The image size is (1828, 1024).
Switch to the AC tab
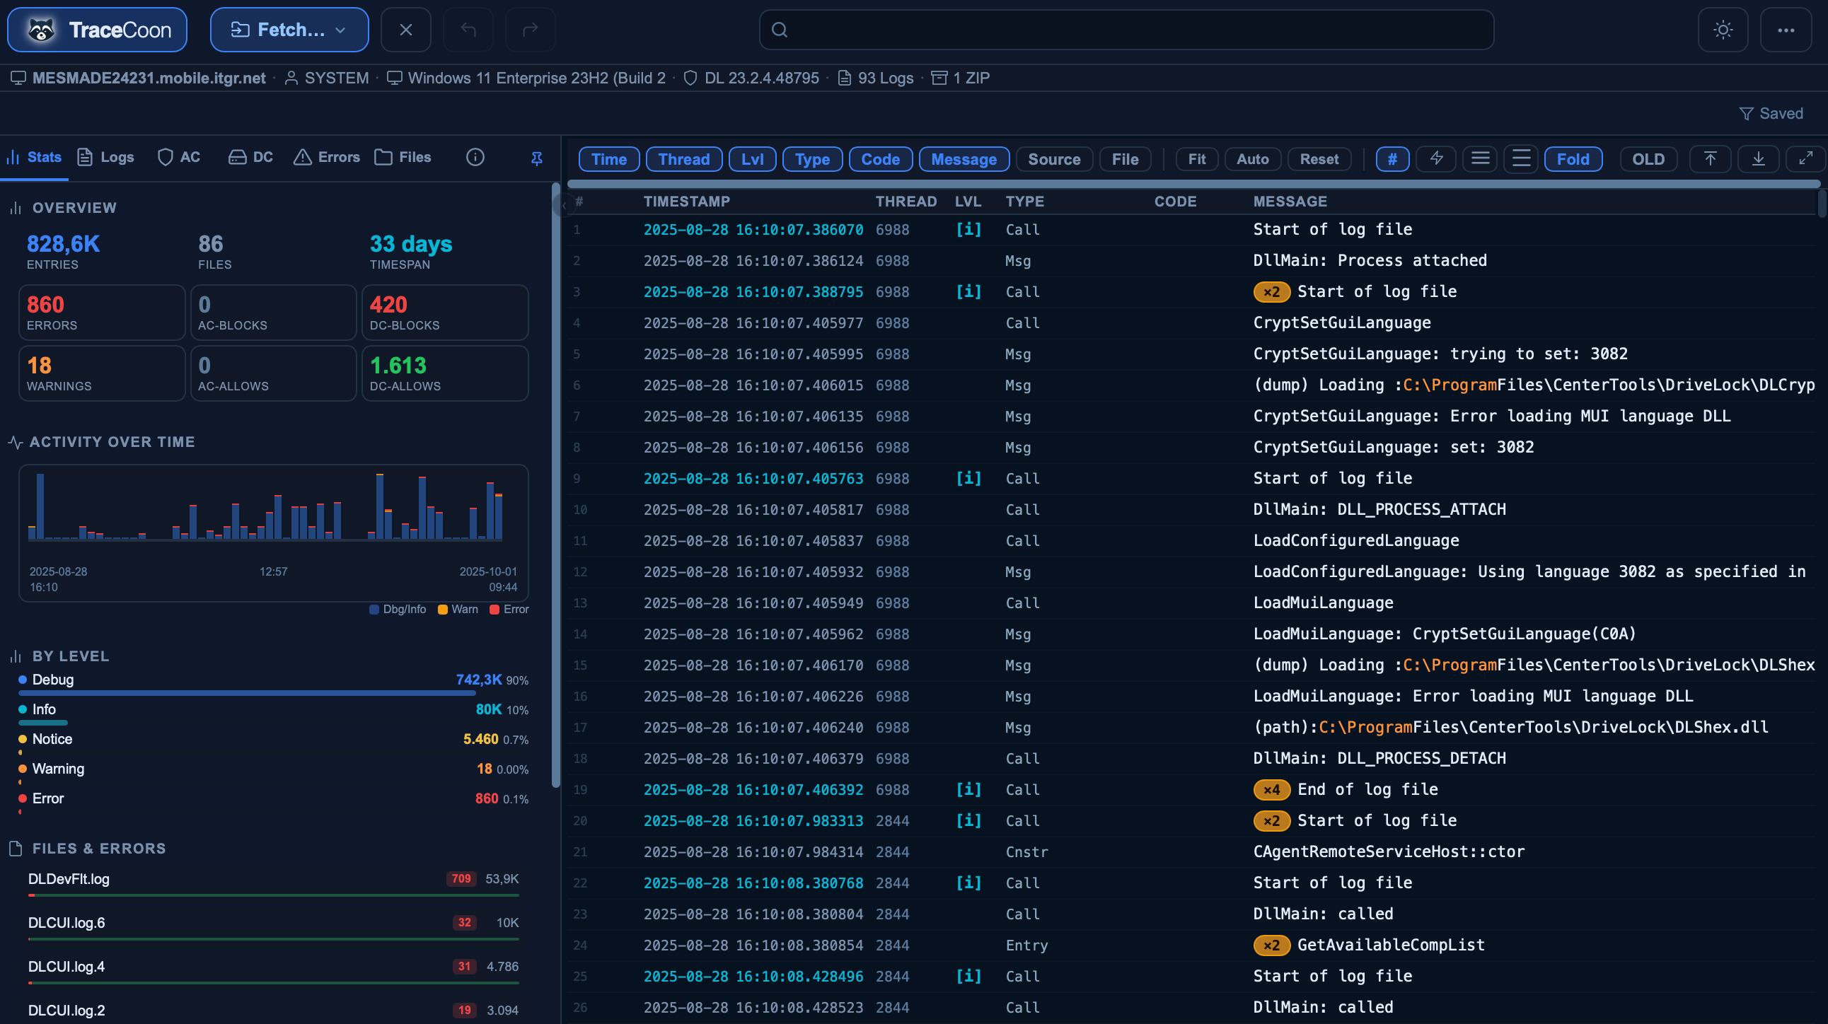point(179,158)
